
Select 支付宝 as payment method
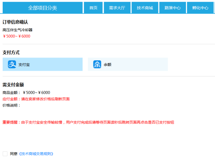coord(43,64)
